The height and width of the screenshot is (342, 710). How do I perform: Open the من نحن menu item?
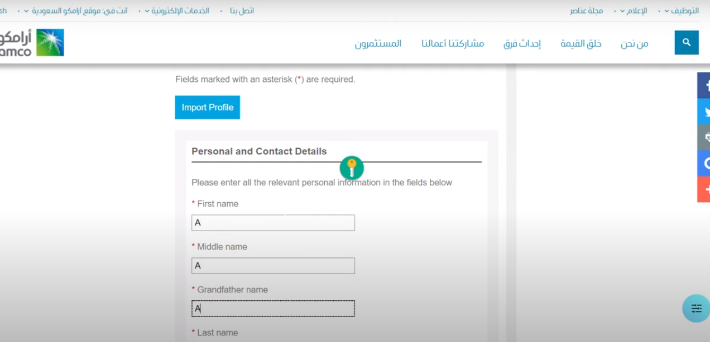[x=635, y=43]
